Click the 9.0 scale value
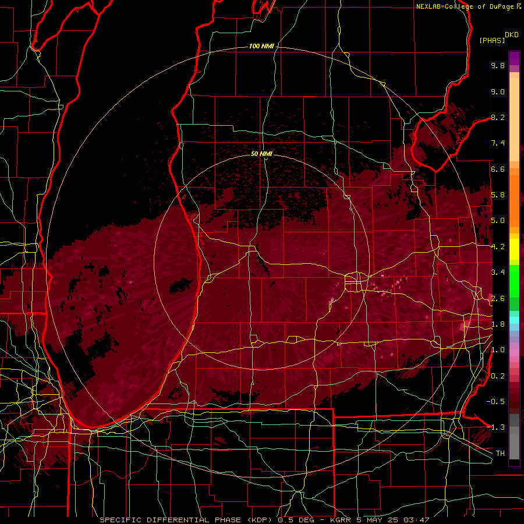Image resolution: width=524 pixels, height=524 pixels. click(498, 91)
